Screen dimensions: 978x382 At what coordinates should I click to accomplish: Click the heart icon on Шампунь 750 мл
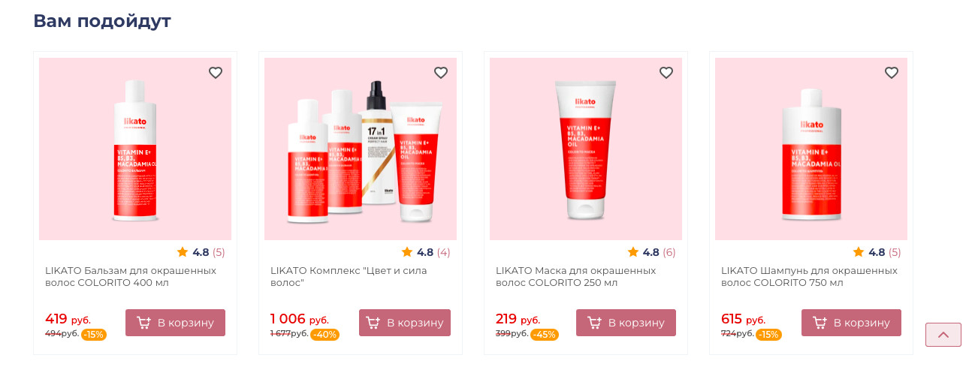892,73
